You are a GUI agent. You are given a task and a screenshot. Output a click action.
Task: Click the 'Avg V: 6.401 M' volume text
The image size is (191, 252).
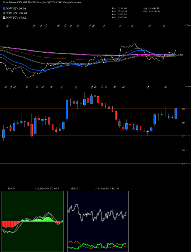151,8
